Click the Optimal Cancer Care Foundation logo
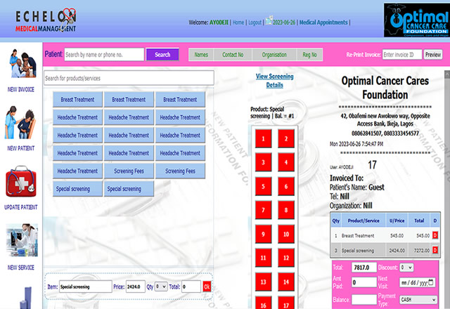The width and height of the screenshot is (450, 309). pyautogui.click(x=417, y=20)
